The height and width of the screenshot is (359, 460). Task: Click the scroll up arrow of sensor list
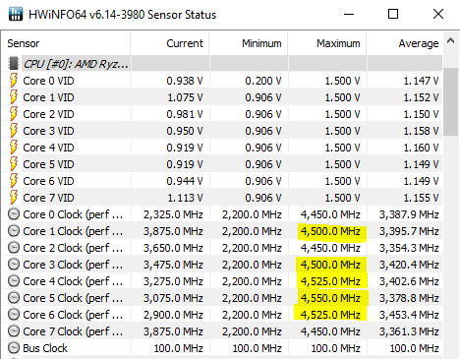coord(451,41)
